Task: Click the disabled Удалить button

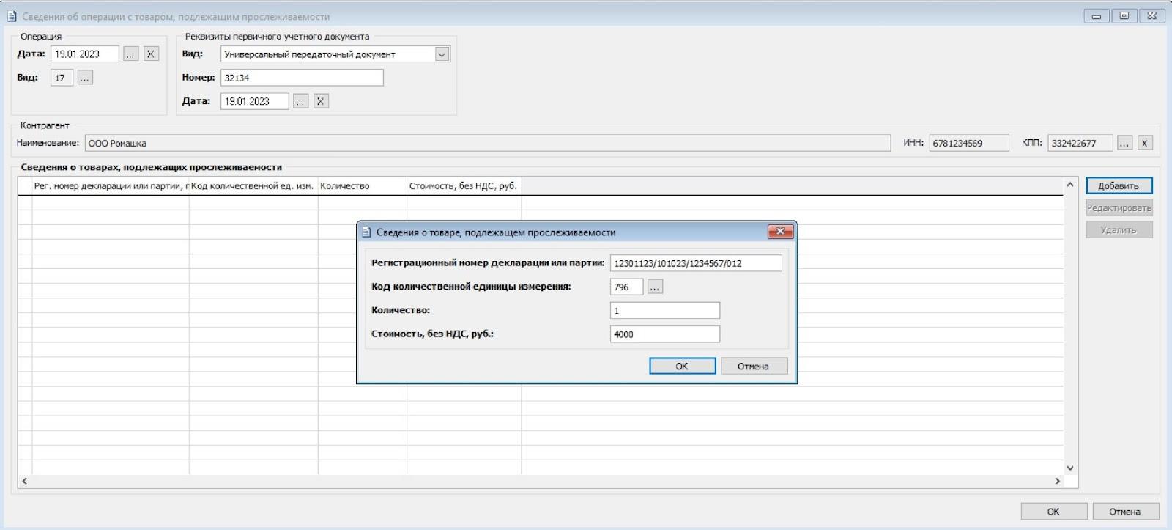Action: click(x=1119, y=230)
